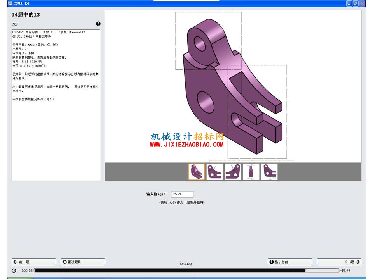Open the fourth front view thumbnail
The width and height of the screenshot is (373, 279).
point(251,172)
